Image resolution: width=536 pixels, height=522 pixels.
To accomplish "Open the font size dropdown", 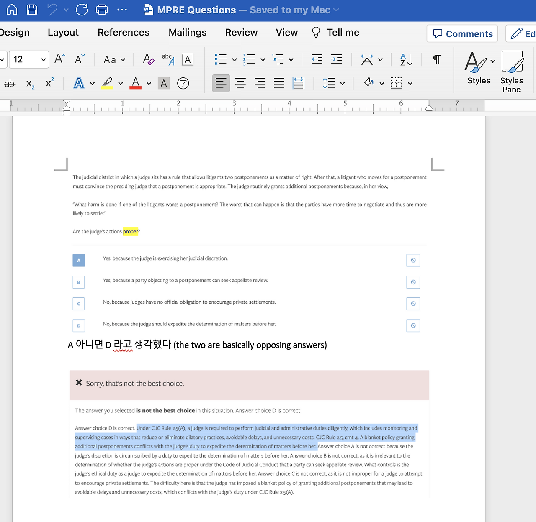I will [43, 60].
